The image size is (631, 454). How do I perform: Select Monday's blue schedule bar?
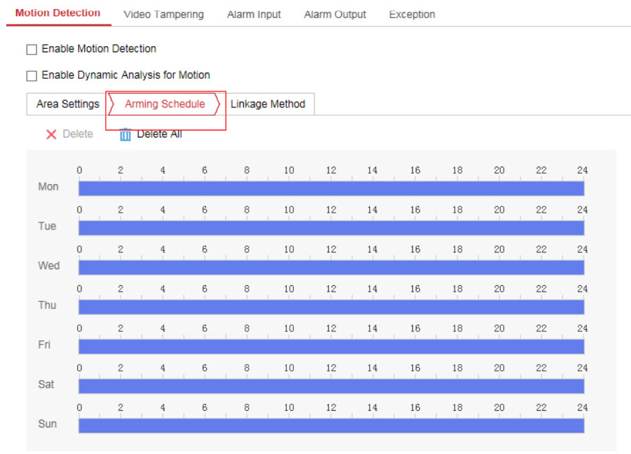point(331,188)
